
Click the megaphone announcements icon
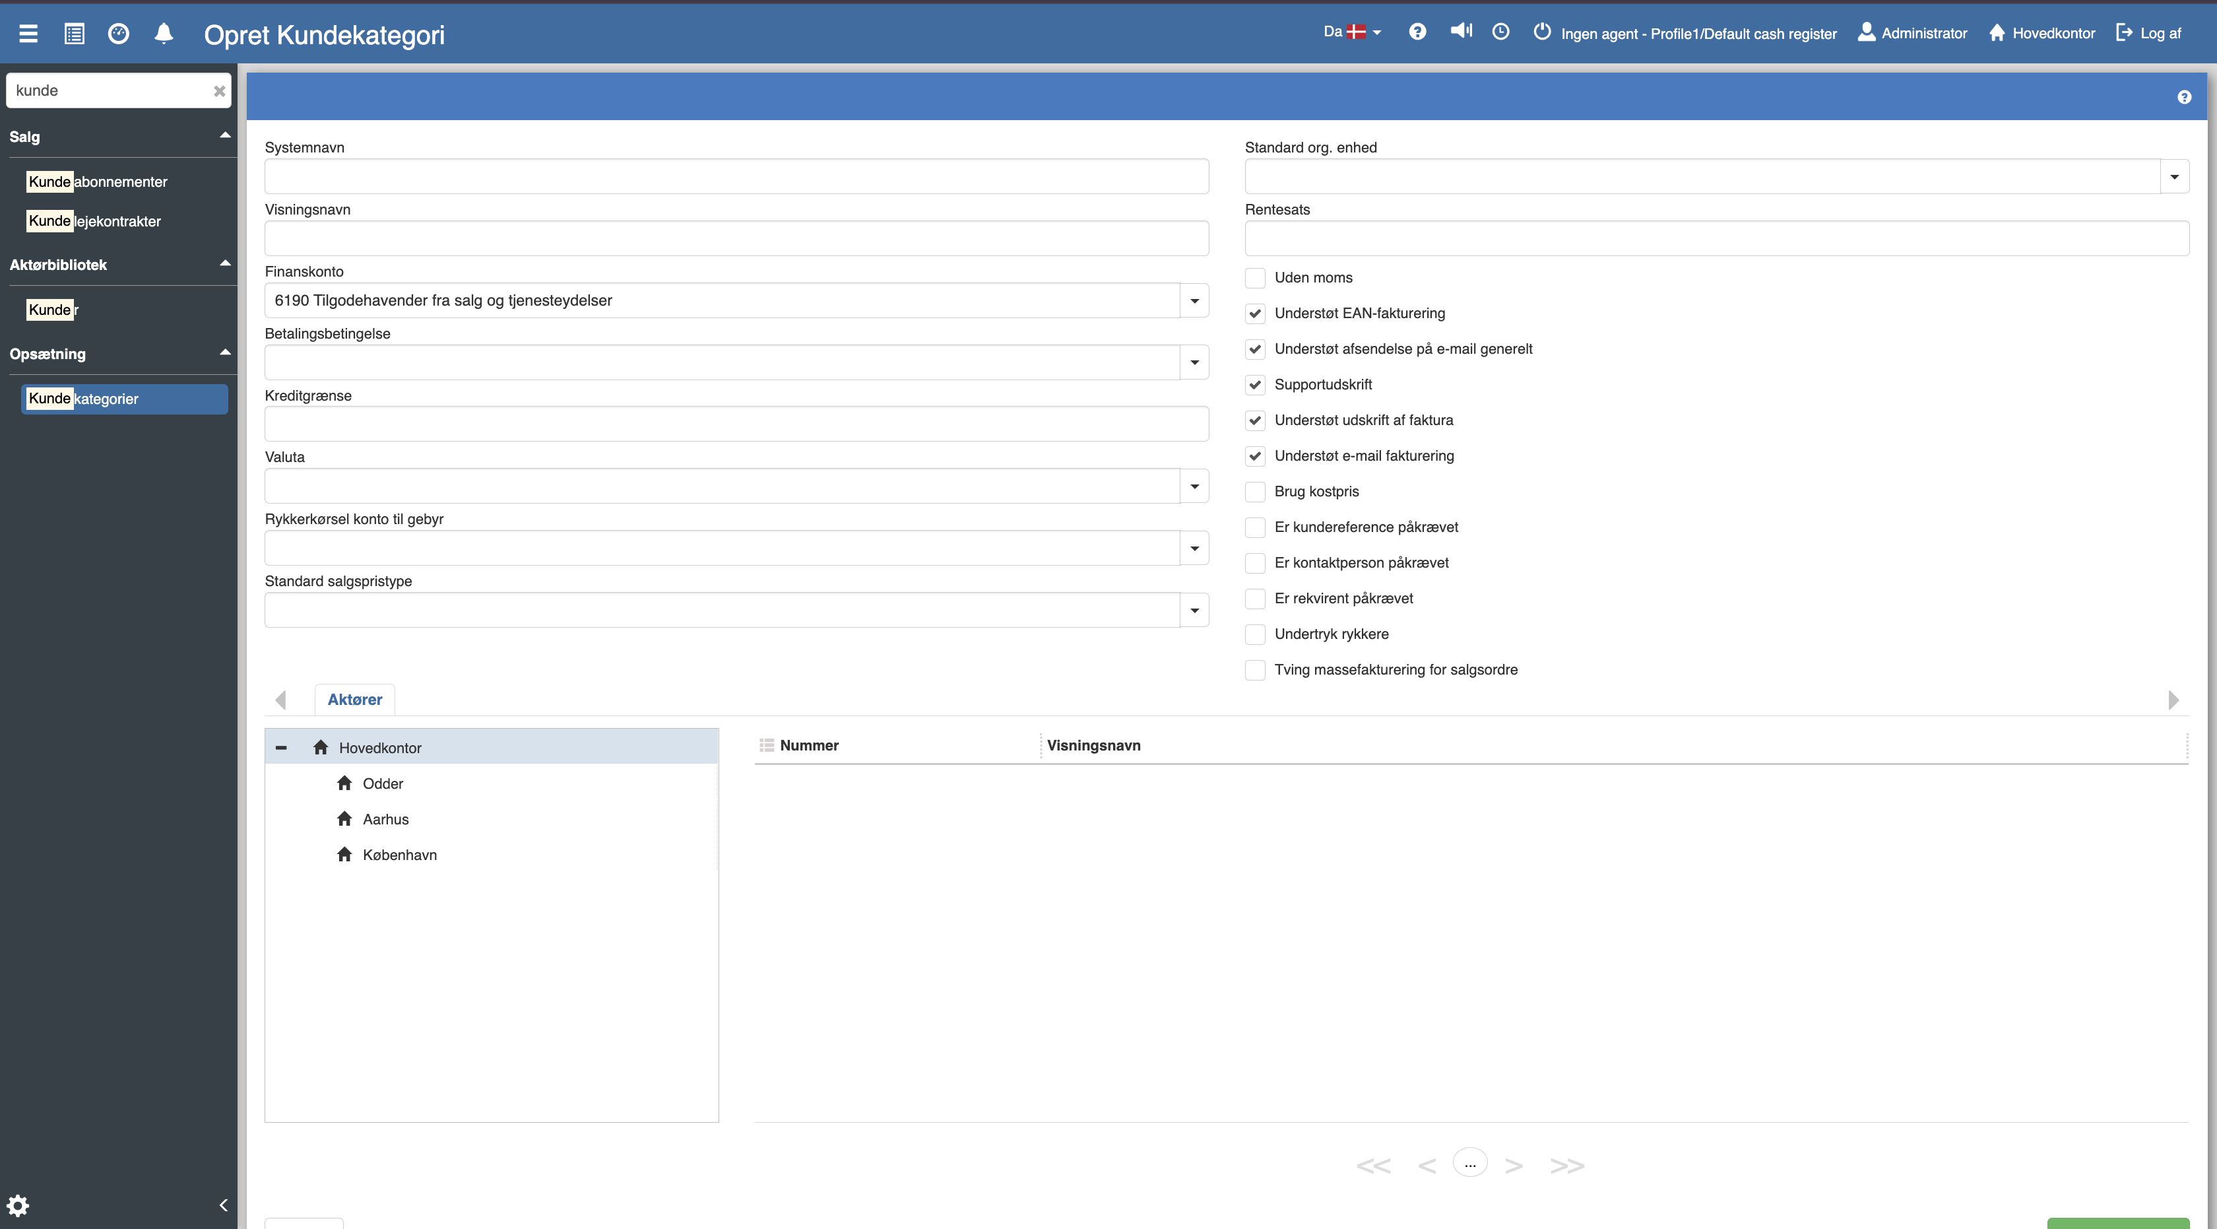coord(1460,32)
